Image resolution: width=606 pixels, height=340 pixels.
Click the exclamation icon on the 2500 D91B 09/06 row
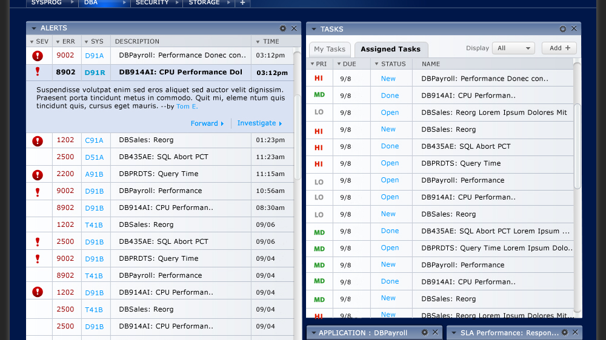tap(38, 242)
